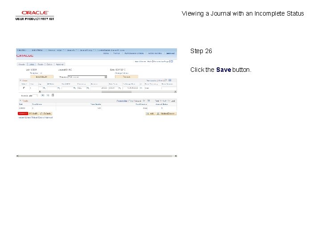This screenshot has height=241, width=321.
Task: Click the red highlighted Save button
Action: tap(23, 113)
